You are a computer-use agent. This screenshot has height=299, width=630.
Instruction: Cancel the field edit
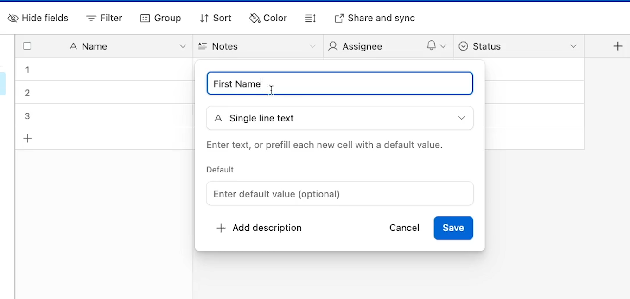pyautogui.click(x=404, y=228)
